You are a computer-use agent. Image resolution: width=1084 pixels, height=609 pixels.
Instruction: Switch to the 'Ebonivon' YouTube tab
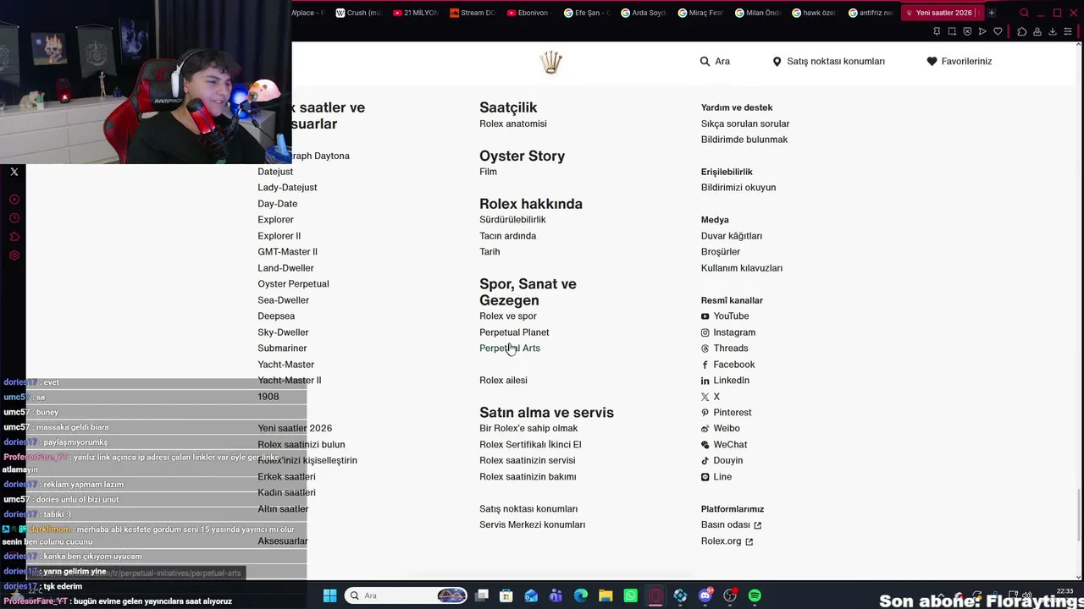529,13
